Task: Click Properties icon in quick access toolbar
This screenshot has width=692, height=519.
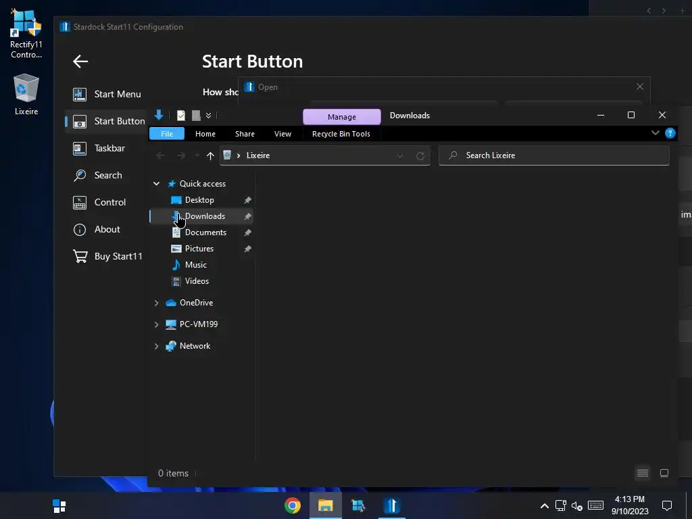Action: click(x=181, y=116)
